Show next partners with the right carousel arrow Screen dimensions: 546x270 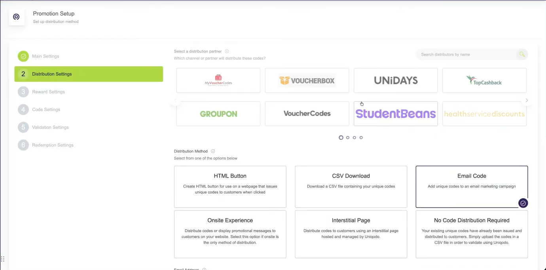(x=527, y=101)
